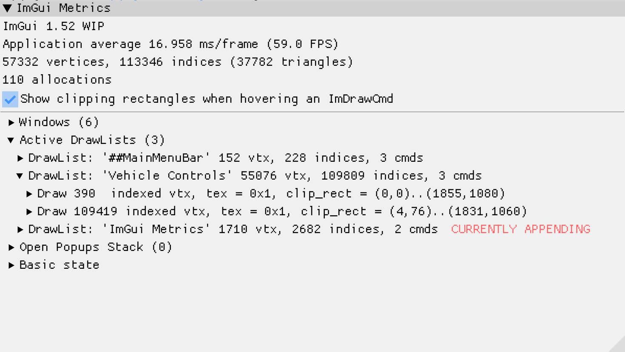
Task: Click the triangle before DrawList '##MainMenuBar'
Action: [x=20, y=158]
